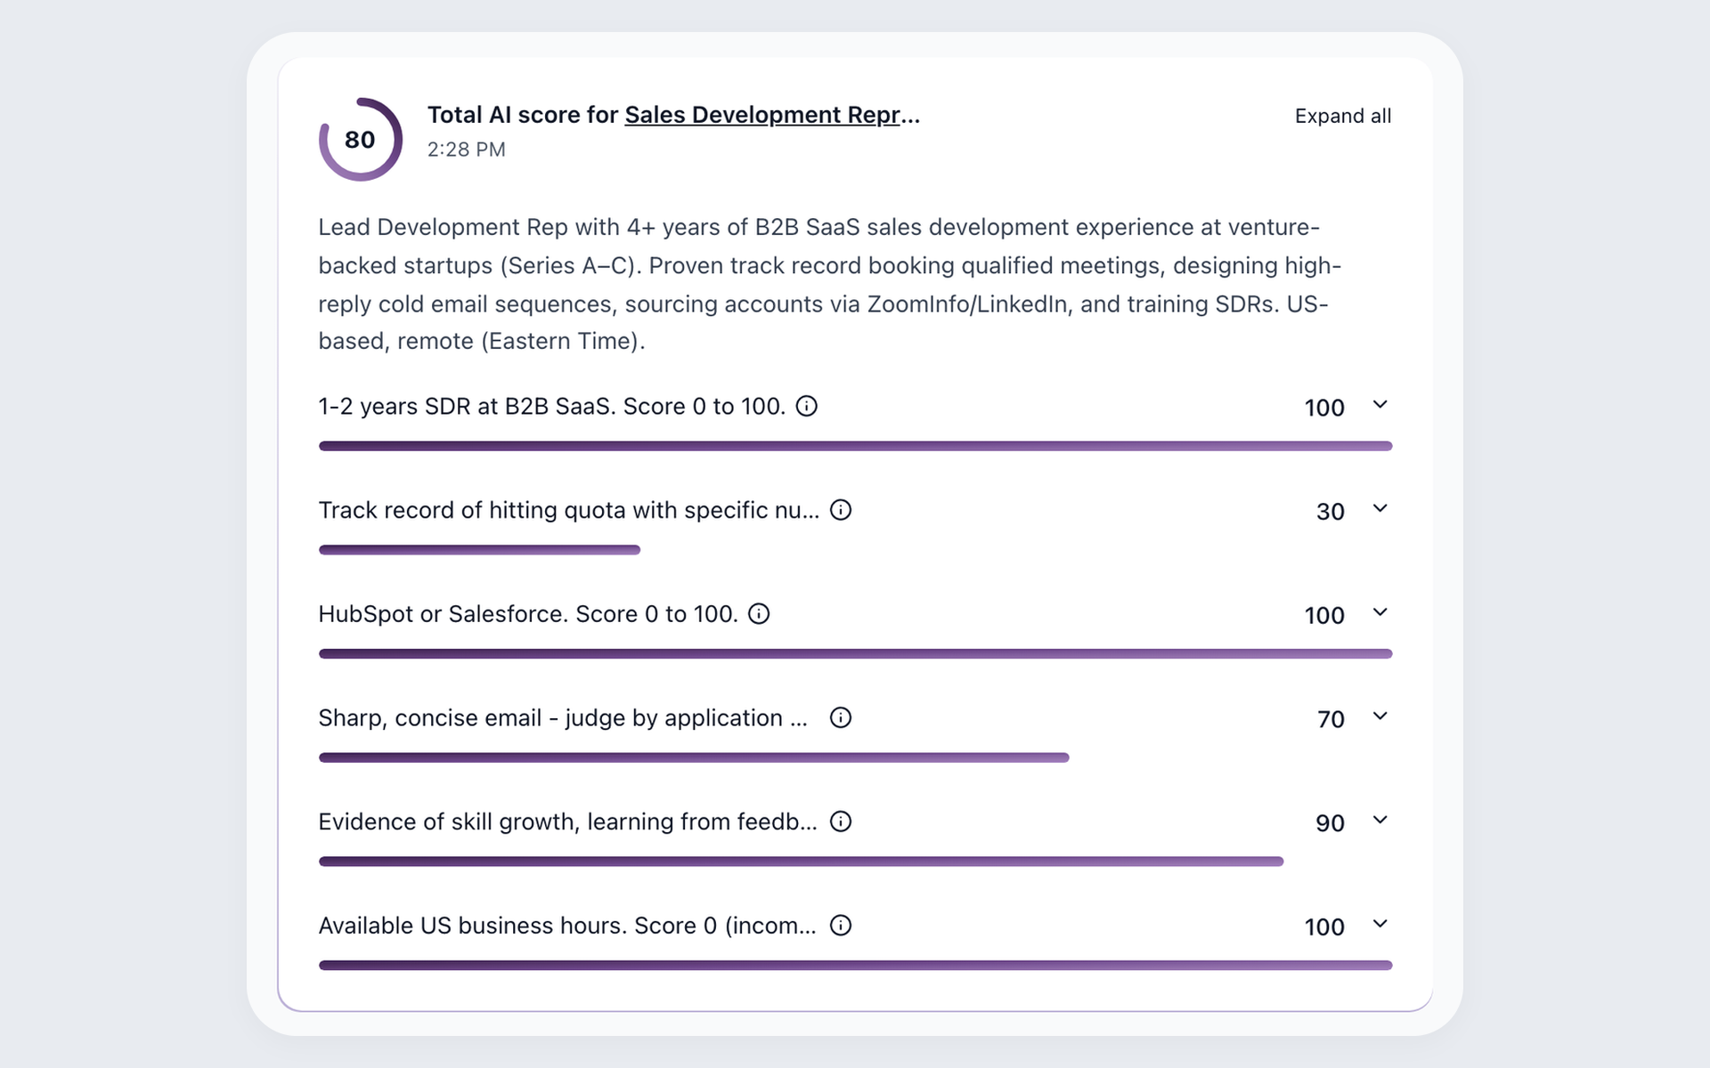The width and height of the screenshot is (1710, 1068).
Task: Click the Track record quota progress bar
Action: coord(479,550)
